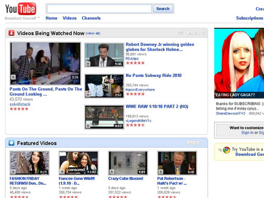Click the YouTube logo
264x198 pixels.
click(20, 9)
